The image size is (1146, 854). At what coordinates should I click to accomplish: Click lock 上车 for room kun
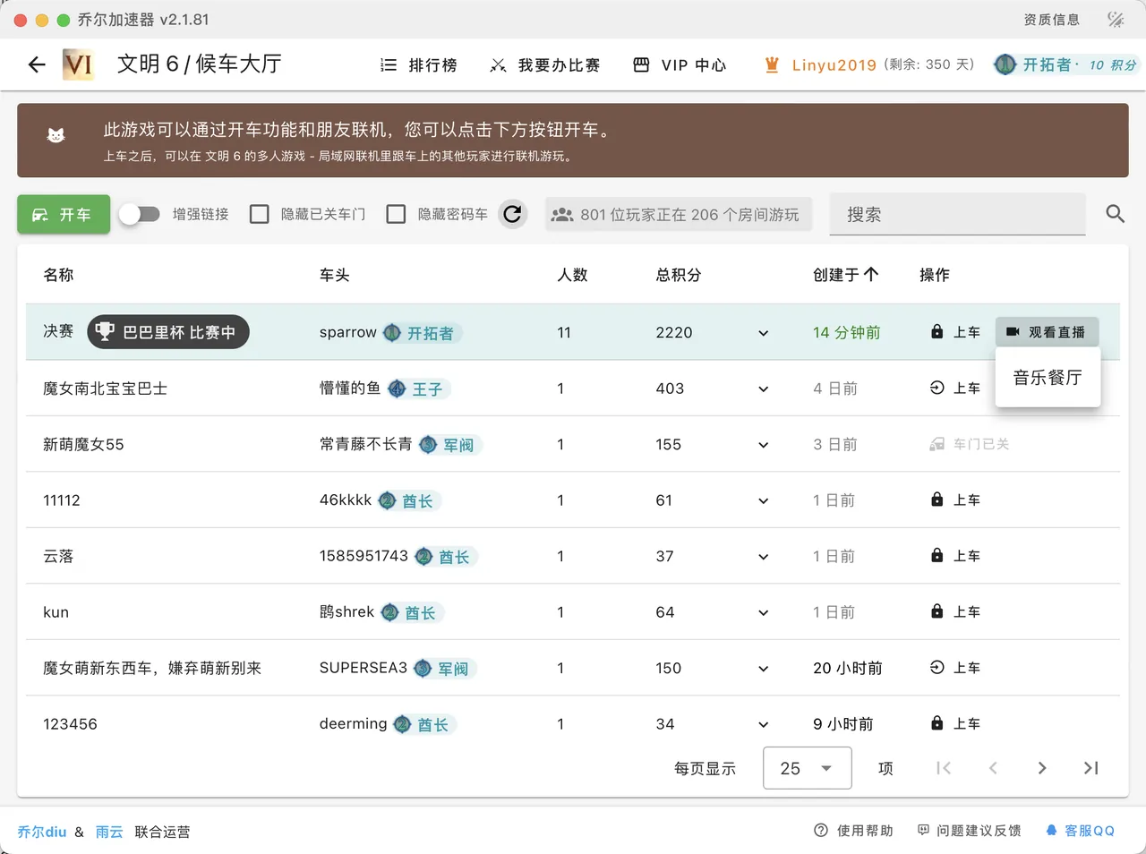coord(955,611)
